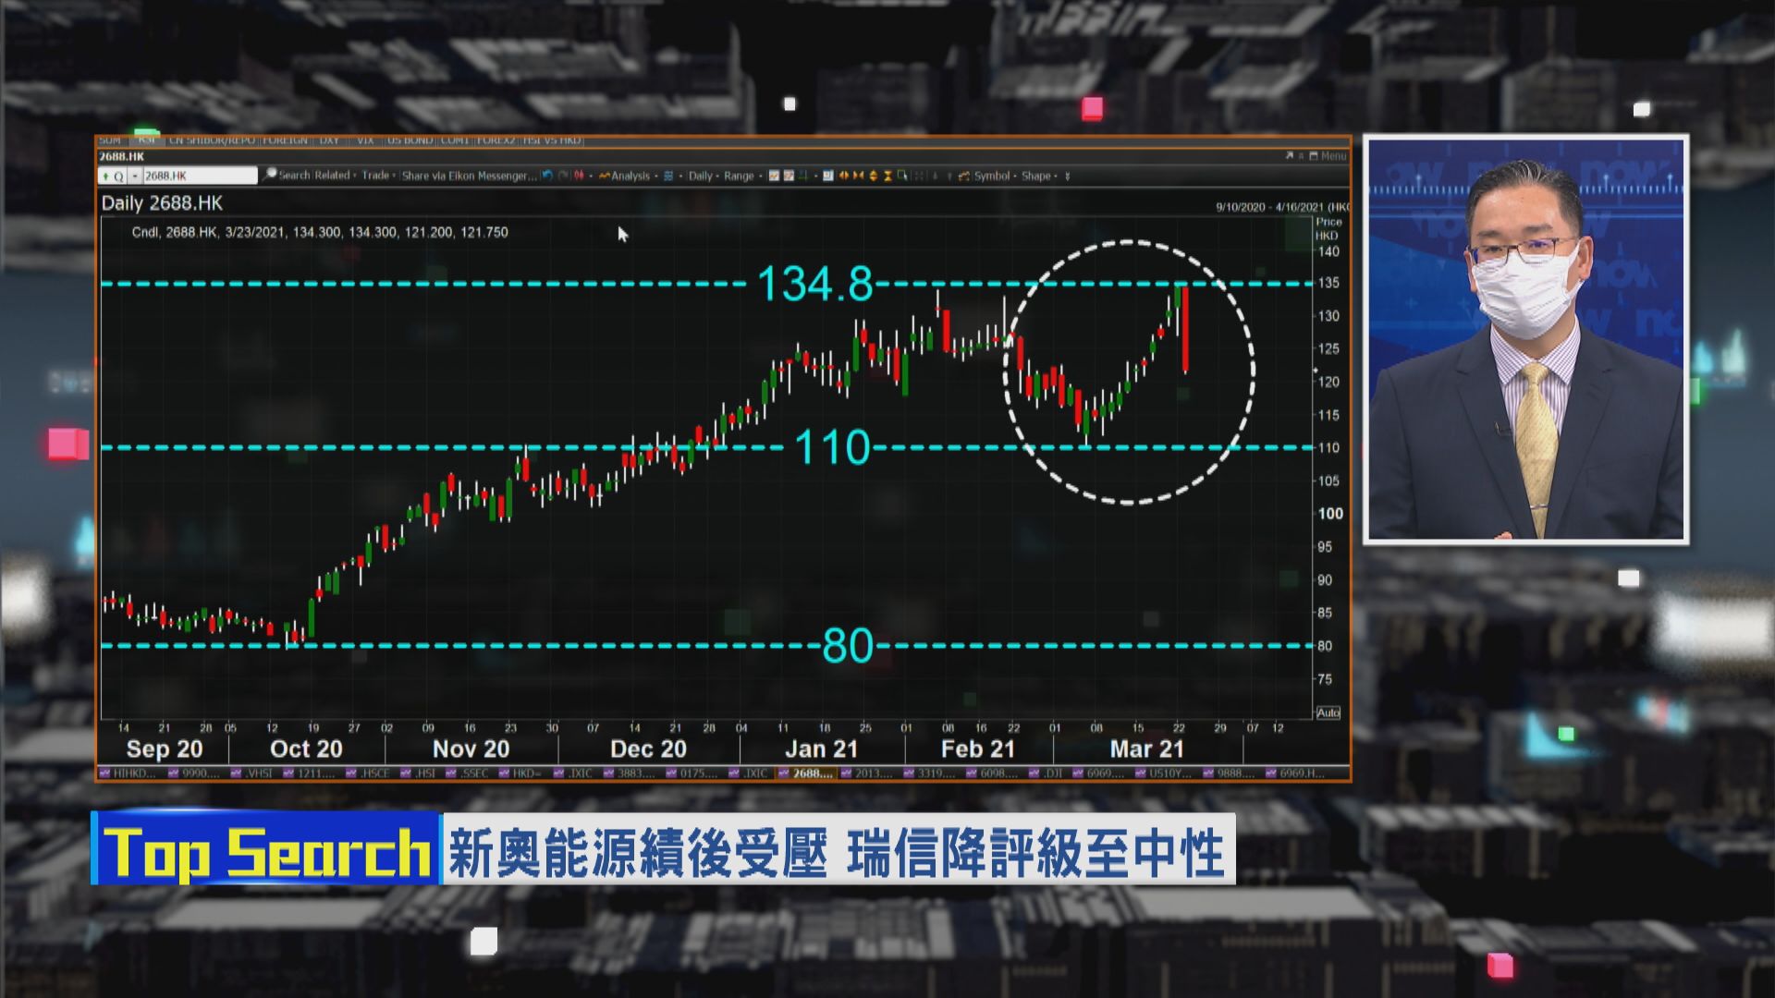1775x998 pixels.
Task: Enable the Auto scale button on price axis
Action: pos(1328,712)
